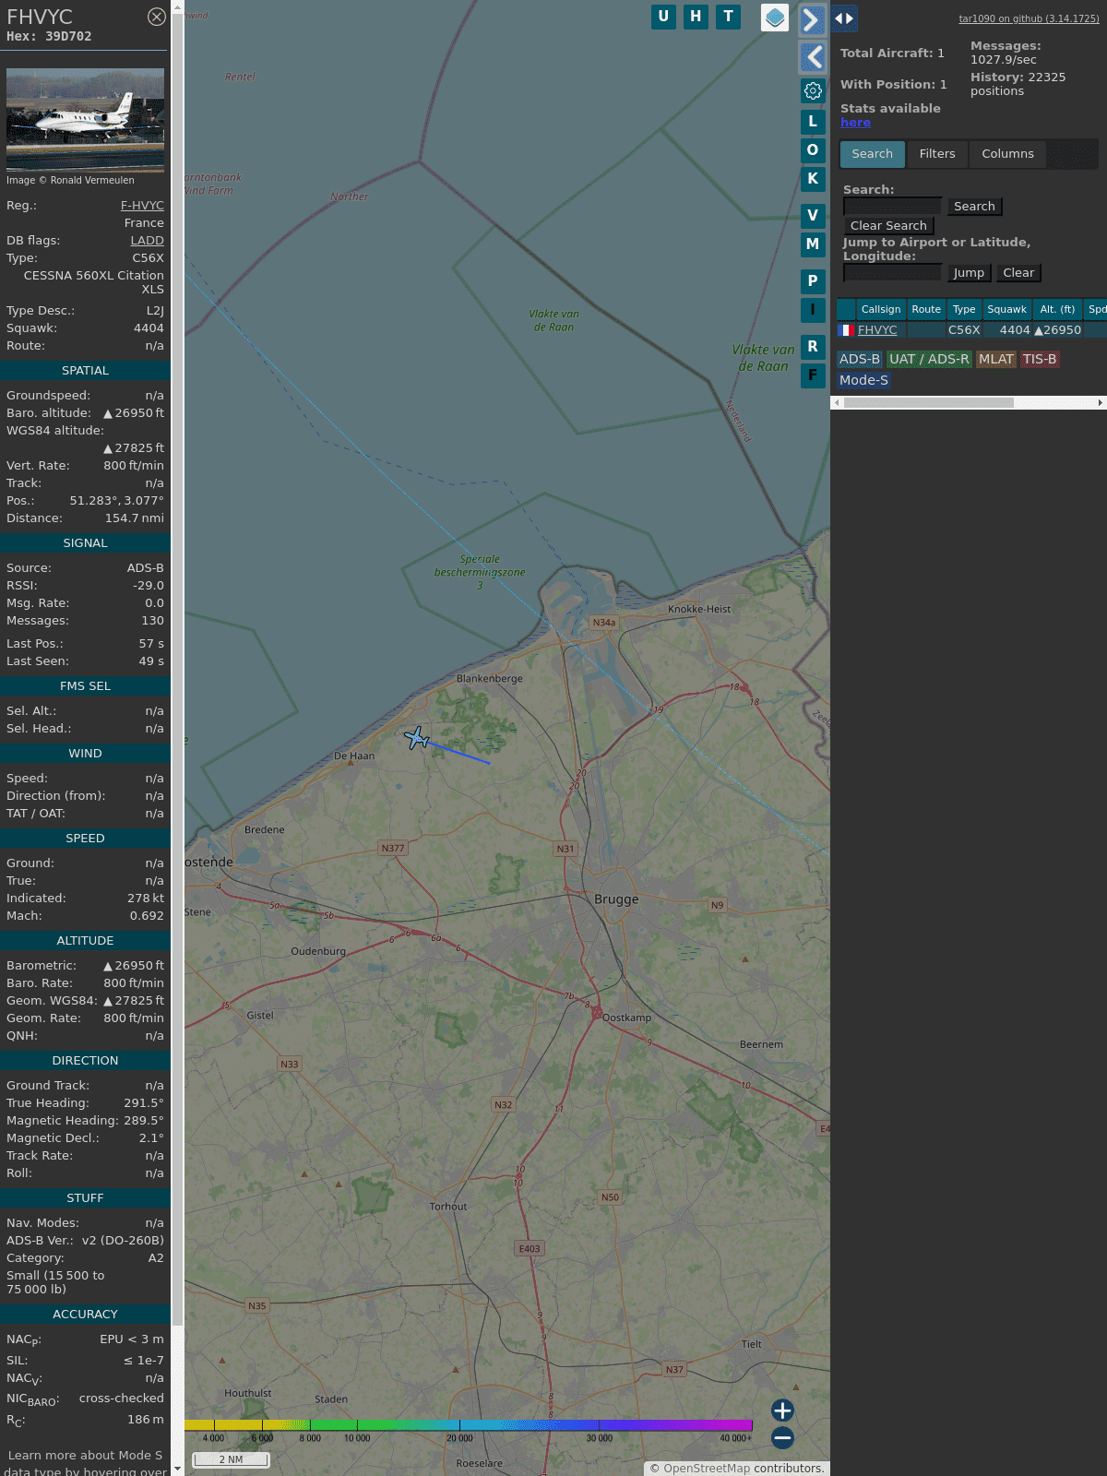Toggle the K map button
1107x1476 pixels.
tap(813, 179)
